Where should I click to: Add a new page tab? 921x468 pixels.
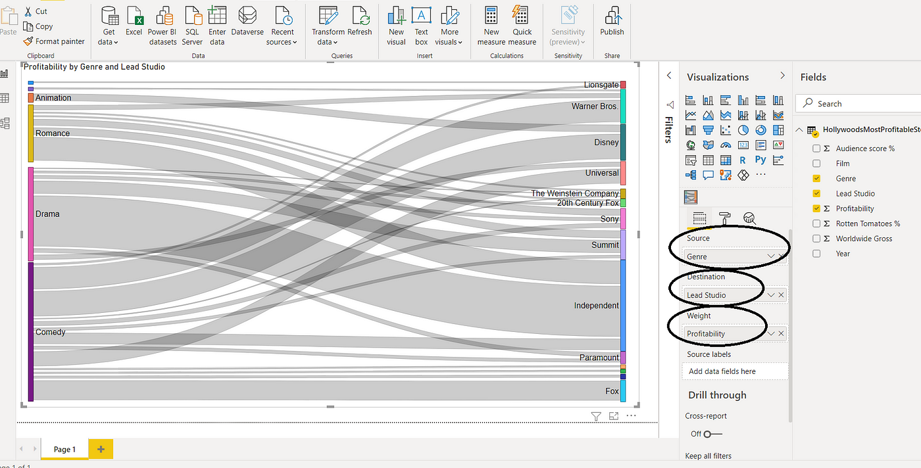pyautogui.click(x=101, y=449)
